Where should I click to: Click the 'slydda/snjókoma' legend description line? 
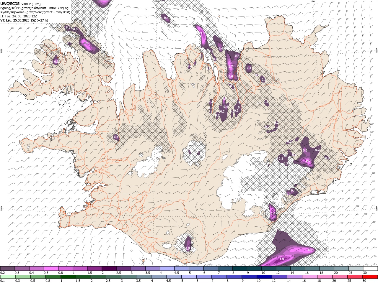[x=35, y=12]
